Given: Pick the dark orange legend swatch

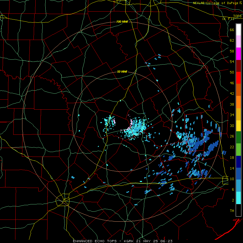Looking at the screenshot, I should pyautogui.click(x=238, y=90).
